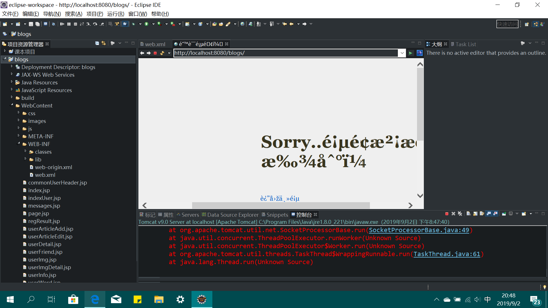Select userArticleAdd.jsp file
Image resolution: width=548 pixels, height=308 pixels.
click(x=51, y=229)
